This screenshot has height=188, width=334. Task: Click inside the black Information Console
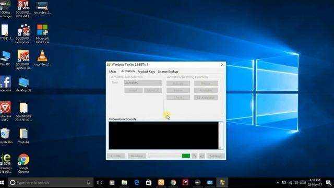(x=163, y=135)
